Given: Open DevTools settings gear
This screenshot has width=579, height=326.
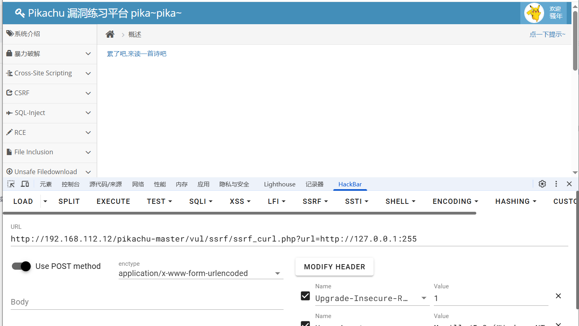Looking at the screenshot, I should click(x=542, y=184).
